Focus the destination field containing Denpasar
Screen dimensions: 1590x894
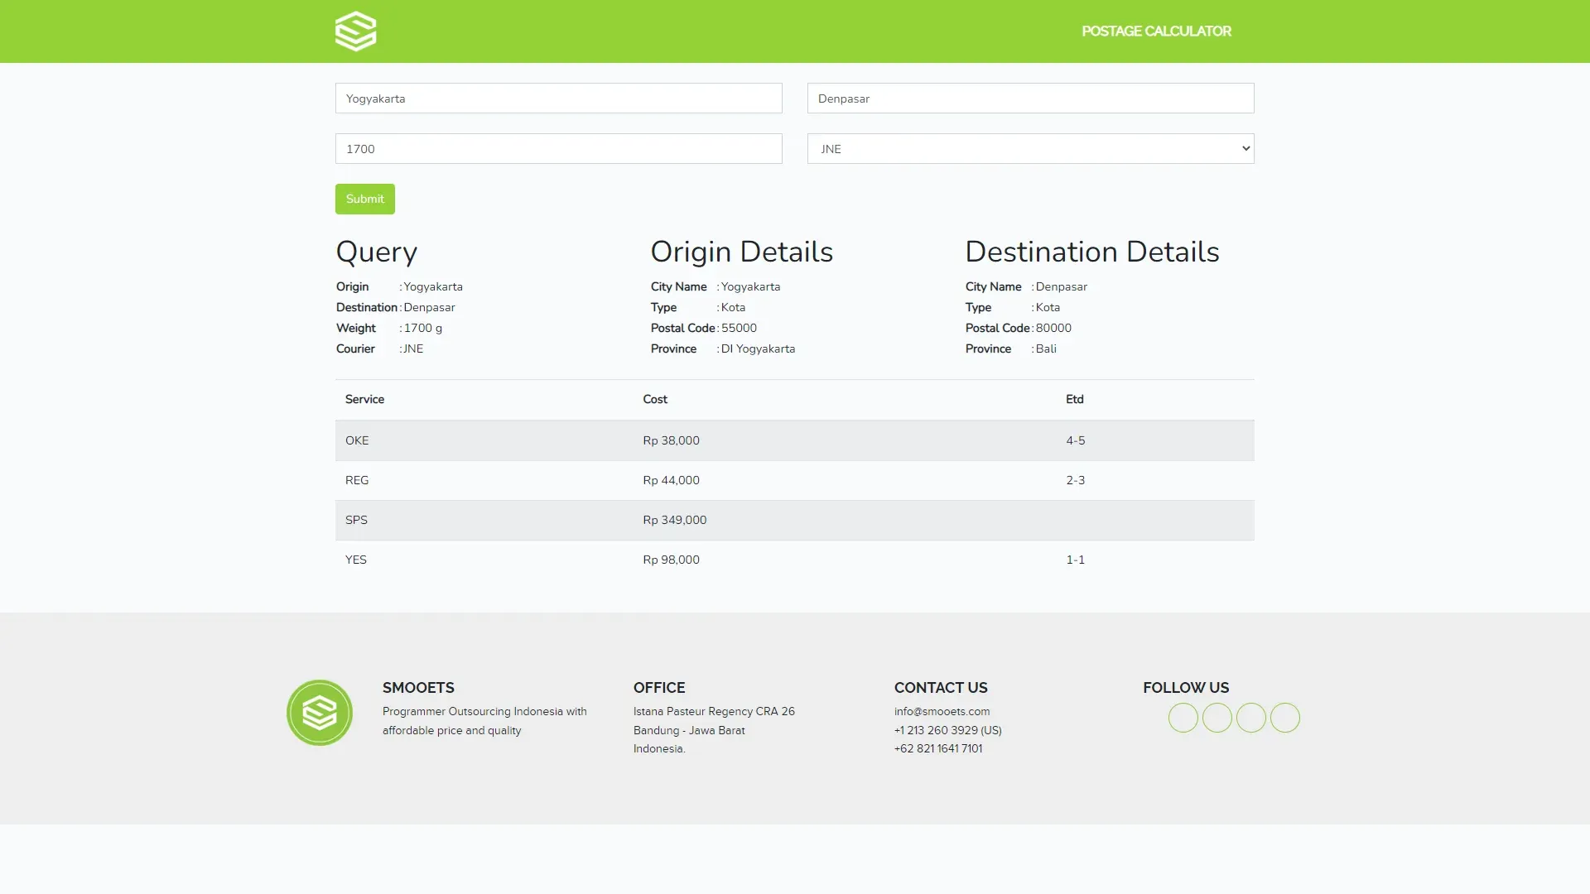click(x=1030, y=99)
